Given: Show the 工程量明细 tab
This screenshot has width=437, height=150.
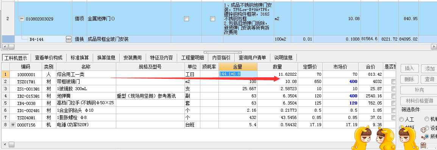Looking at the screenshot, I should (x=193, y=58).
